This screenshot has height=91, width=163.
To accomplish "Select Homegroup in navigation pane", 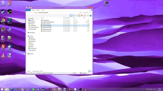I will 32,33.
